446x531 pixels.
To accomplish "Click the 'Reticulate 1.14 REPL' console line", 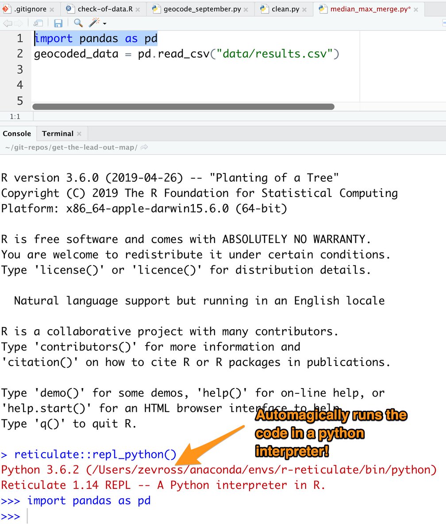I will pyautogui.click(x=163, y=485).
